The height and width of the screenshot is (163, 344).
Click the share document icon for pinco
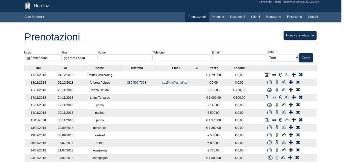(x=267, y=120)
